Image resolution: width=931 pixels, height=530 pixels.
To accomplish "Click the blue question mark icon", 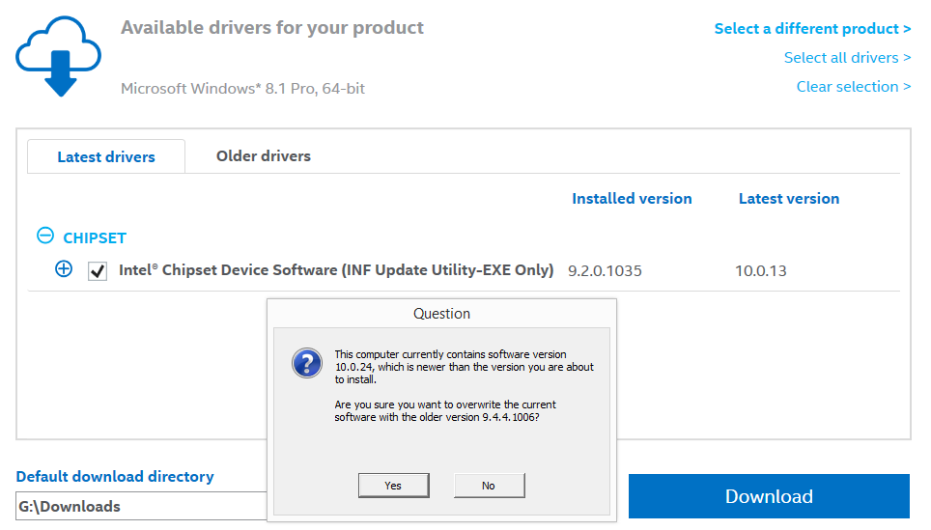I will click(x=307, y=363).
